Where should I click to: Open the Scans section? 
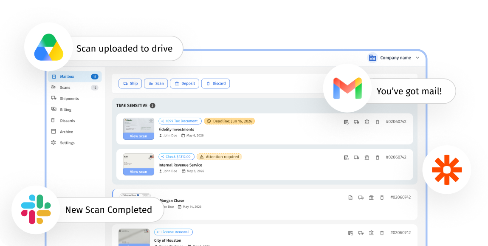pos(75,88)
